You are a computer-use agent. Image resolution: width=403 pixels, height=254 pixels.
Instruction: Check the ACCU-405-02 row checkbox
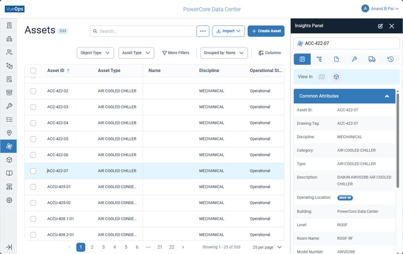point(33,203)
